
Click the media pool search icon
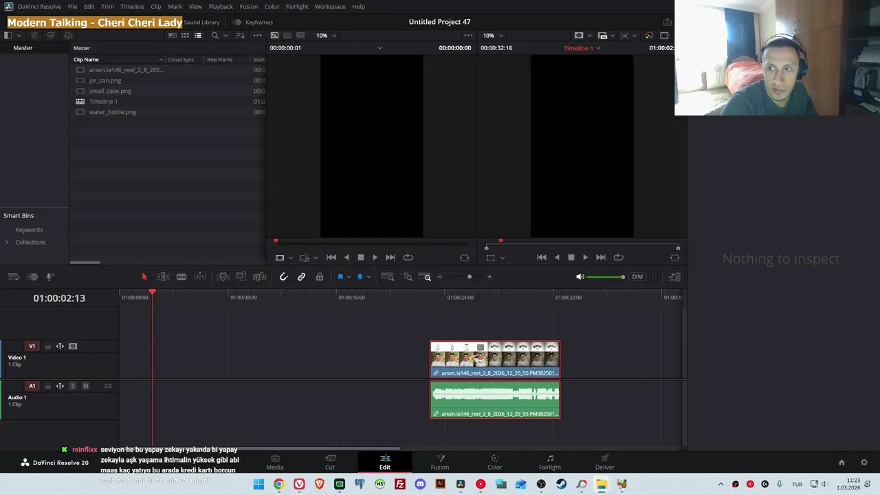[x=214, y=35]
